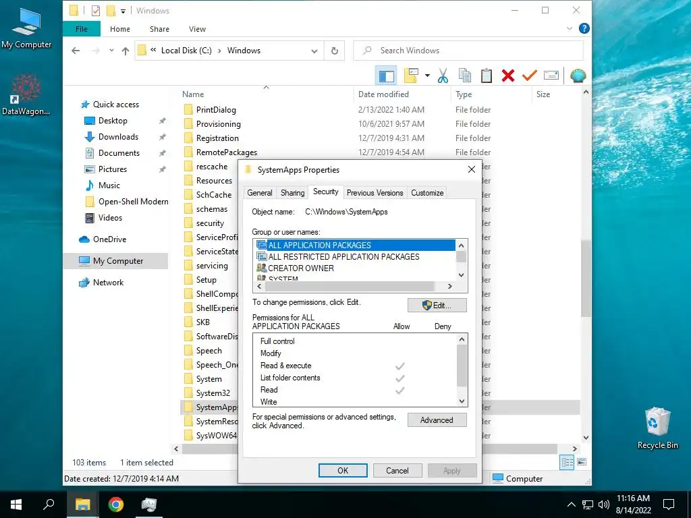Image resolution: width=691 pixels, height=518 pixels.
Task: Open the File menu tab
Action: point(82,29)
